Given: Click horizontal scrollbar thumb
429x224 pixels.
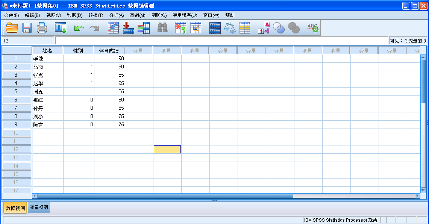Looking at the screenshot, I should tap(165, 196).
